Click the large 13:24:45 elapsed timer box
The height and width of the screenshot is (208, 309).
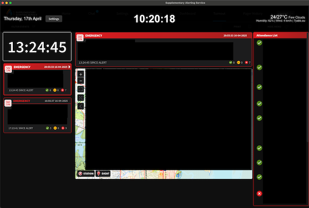tap(38, 47)
